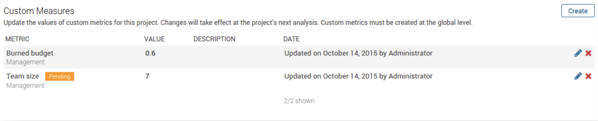
Task: Click the METRIC column header
Action: (x=17, y=39)
